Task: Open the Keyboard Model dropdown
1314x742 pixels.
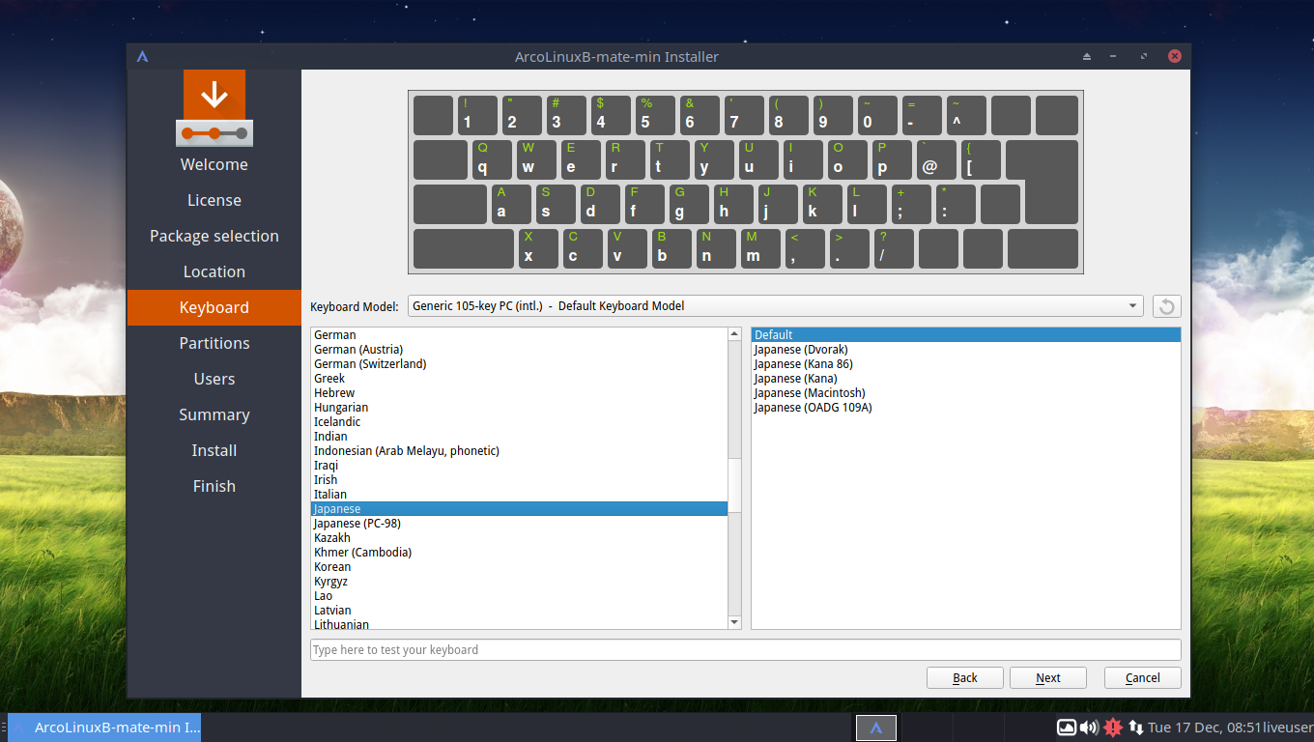Action: (x=775, y=306)
